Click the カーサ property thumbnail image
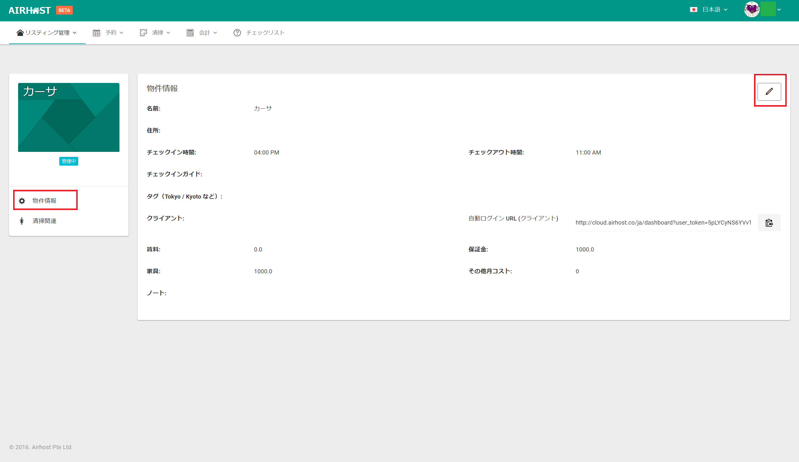Viewport: 799px width, 462px height. (69, 117)
